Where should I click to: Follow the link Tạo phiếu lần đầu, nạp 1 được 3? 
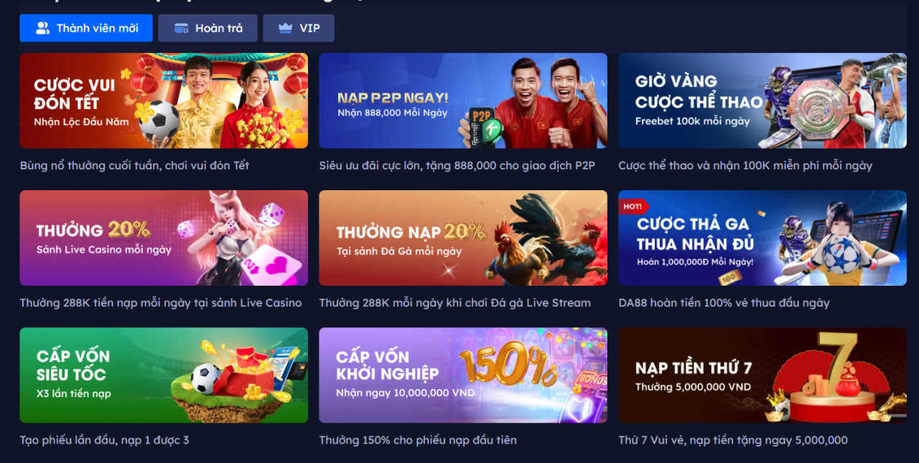105,440
